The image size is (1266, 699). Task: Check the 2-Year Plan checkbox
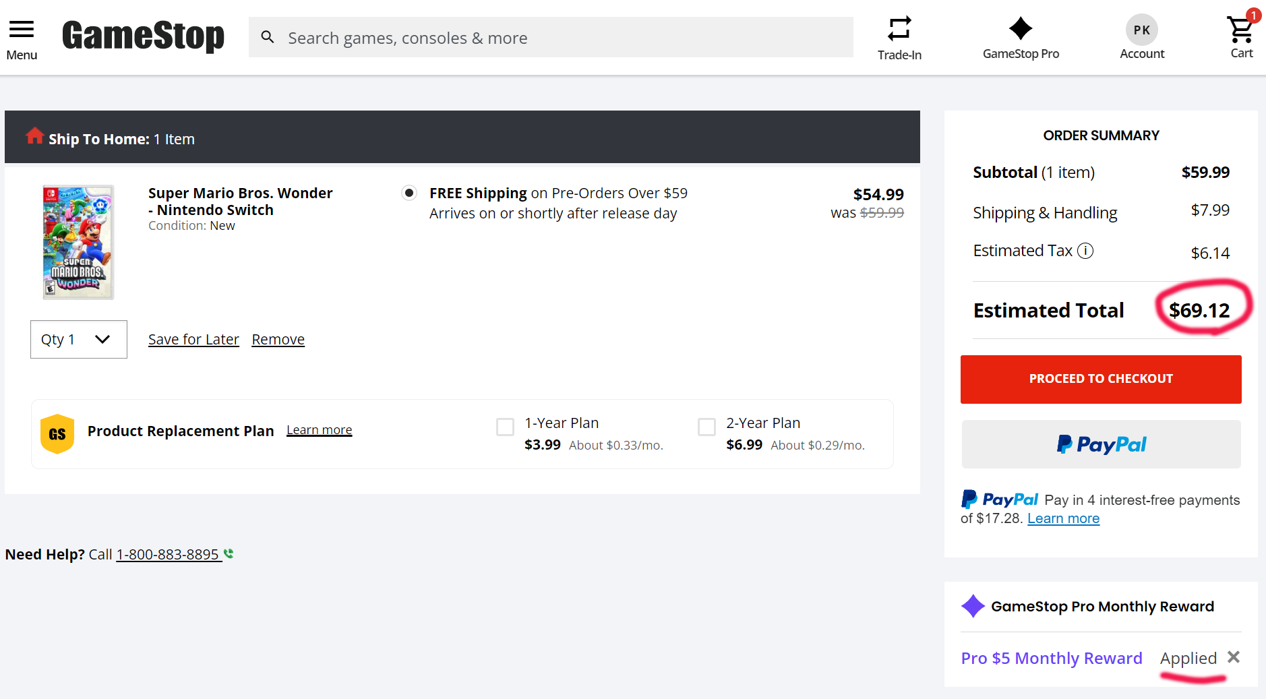pyautogui.click(x=706, y=427)
